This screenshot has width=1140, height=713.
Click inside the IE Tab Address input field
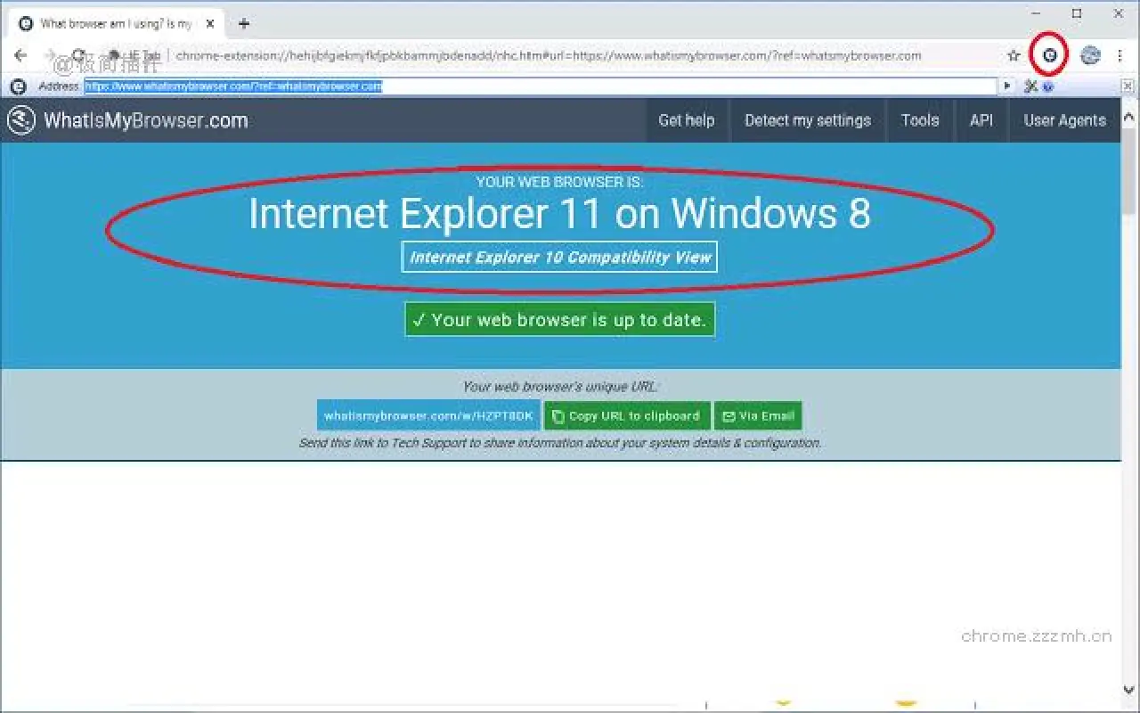[356, 86]
